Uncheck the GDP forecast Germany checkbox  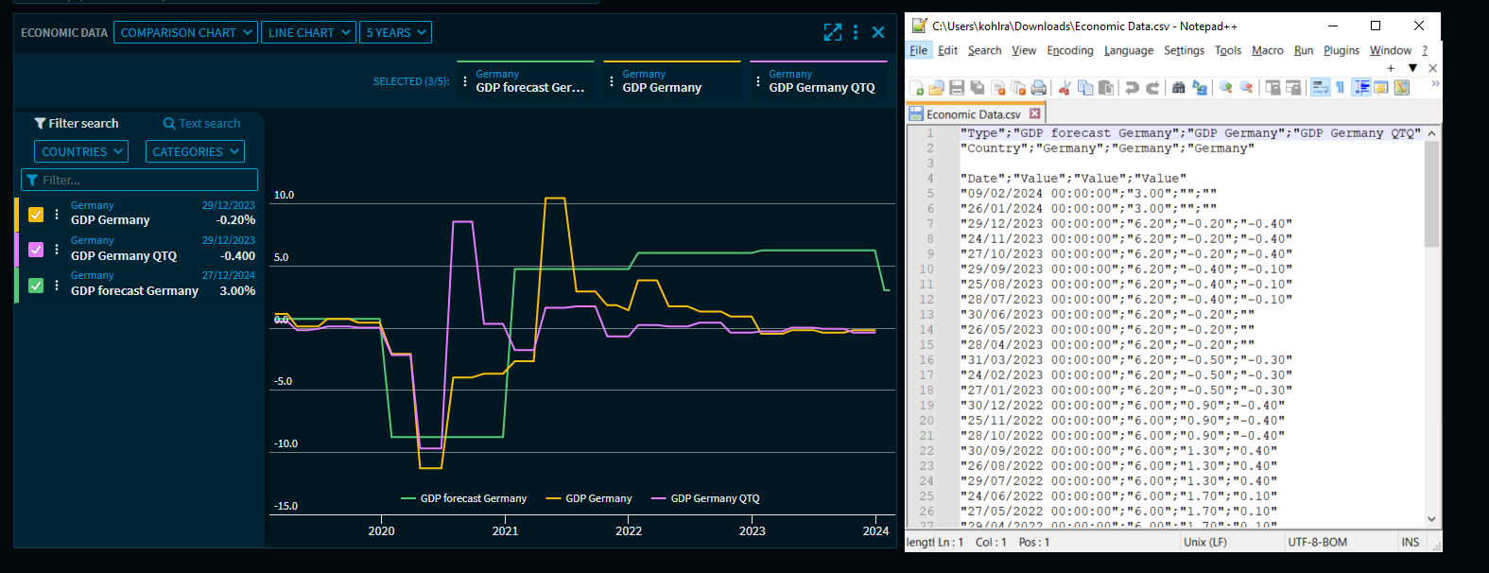point(36,286)
